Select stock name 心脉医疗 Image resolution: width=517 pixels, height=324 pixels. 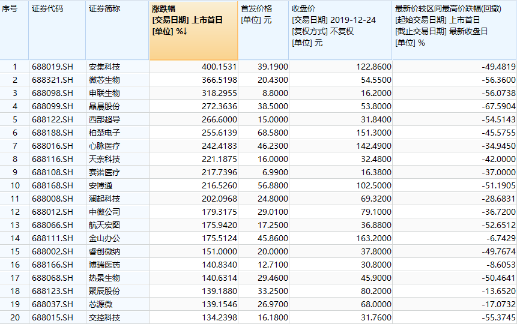tap(104, 146)
